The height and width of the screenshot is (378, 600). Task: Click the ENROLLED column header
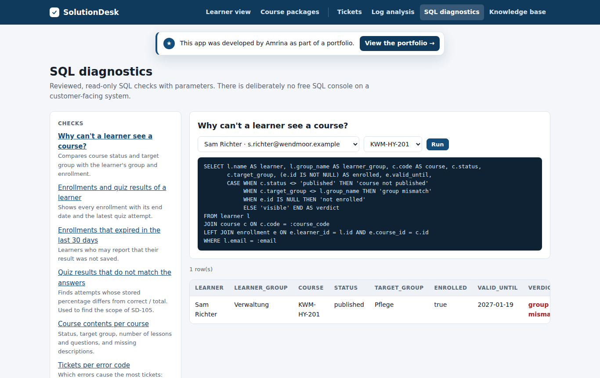pos(451,288)
